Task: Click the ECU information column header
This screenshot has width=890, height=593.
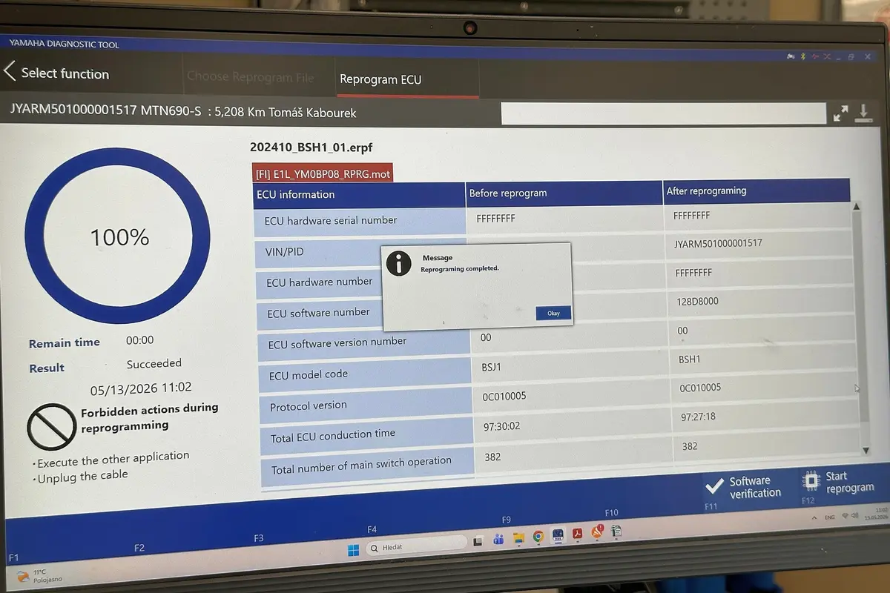Action: click(x=360, y=195)
